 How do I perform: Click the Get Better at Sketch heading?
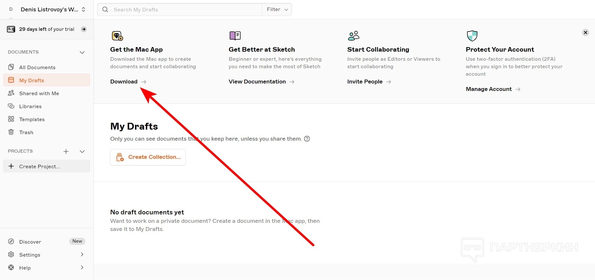[262, 49]
